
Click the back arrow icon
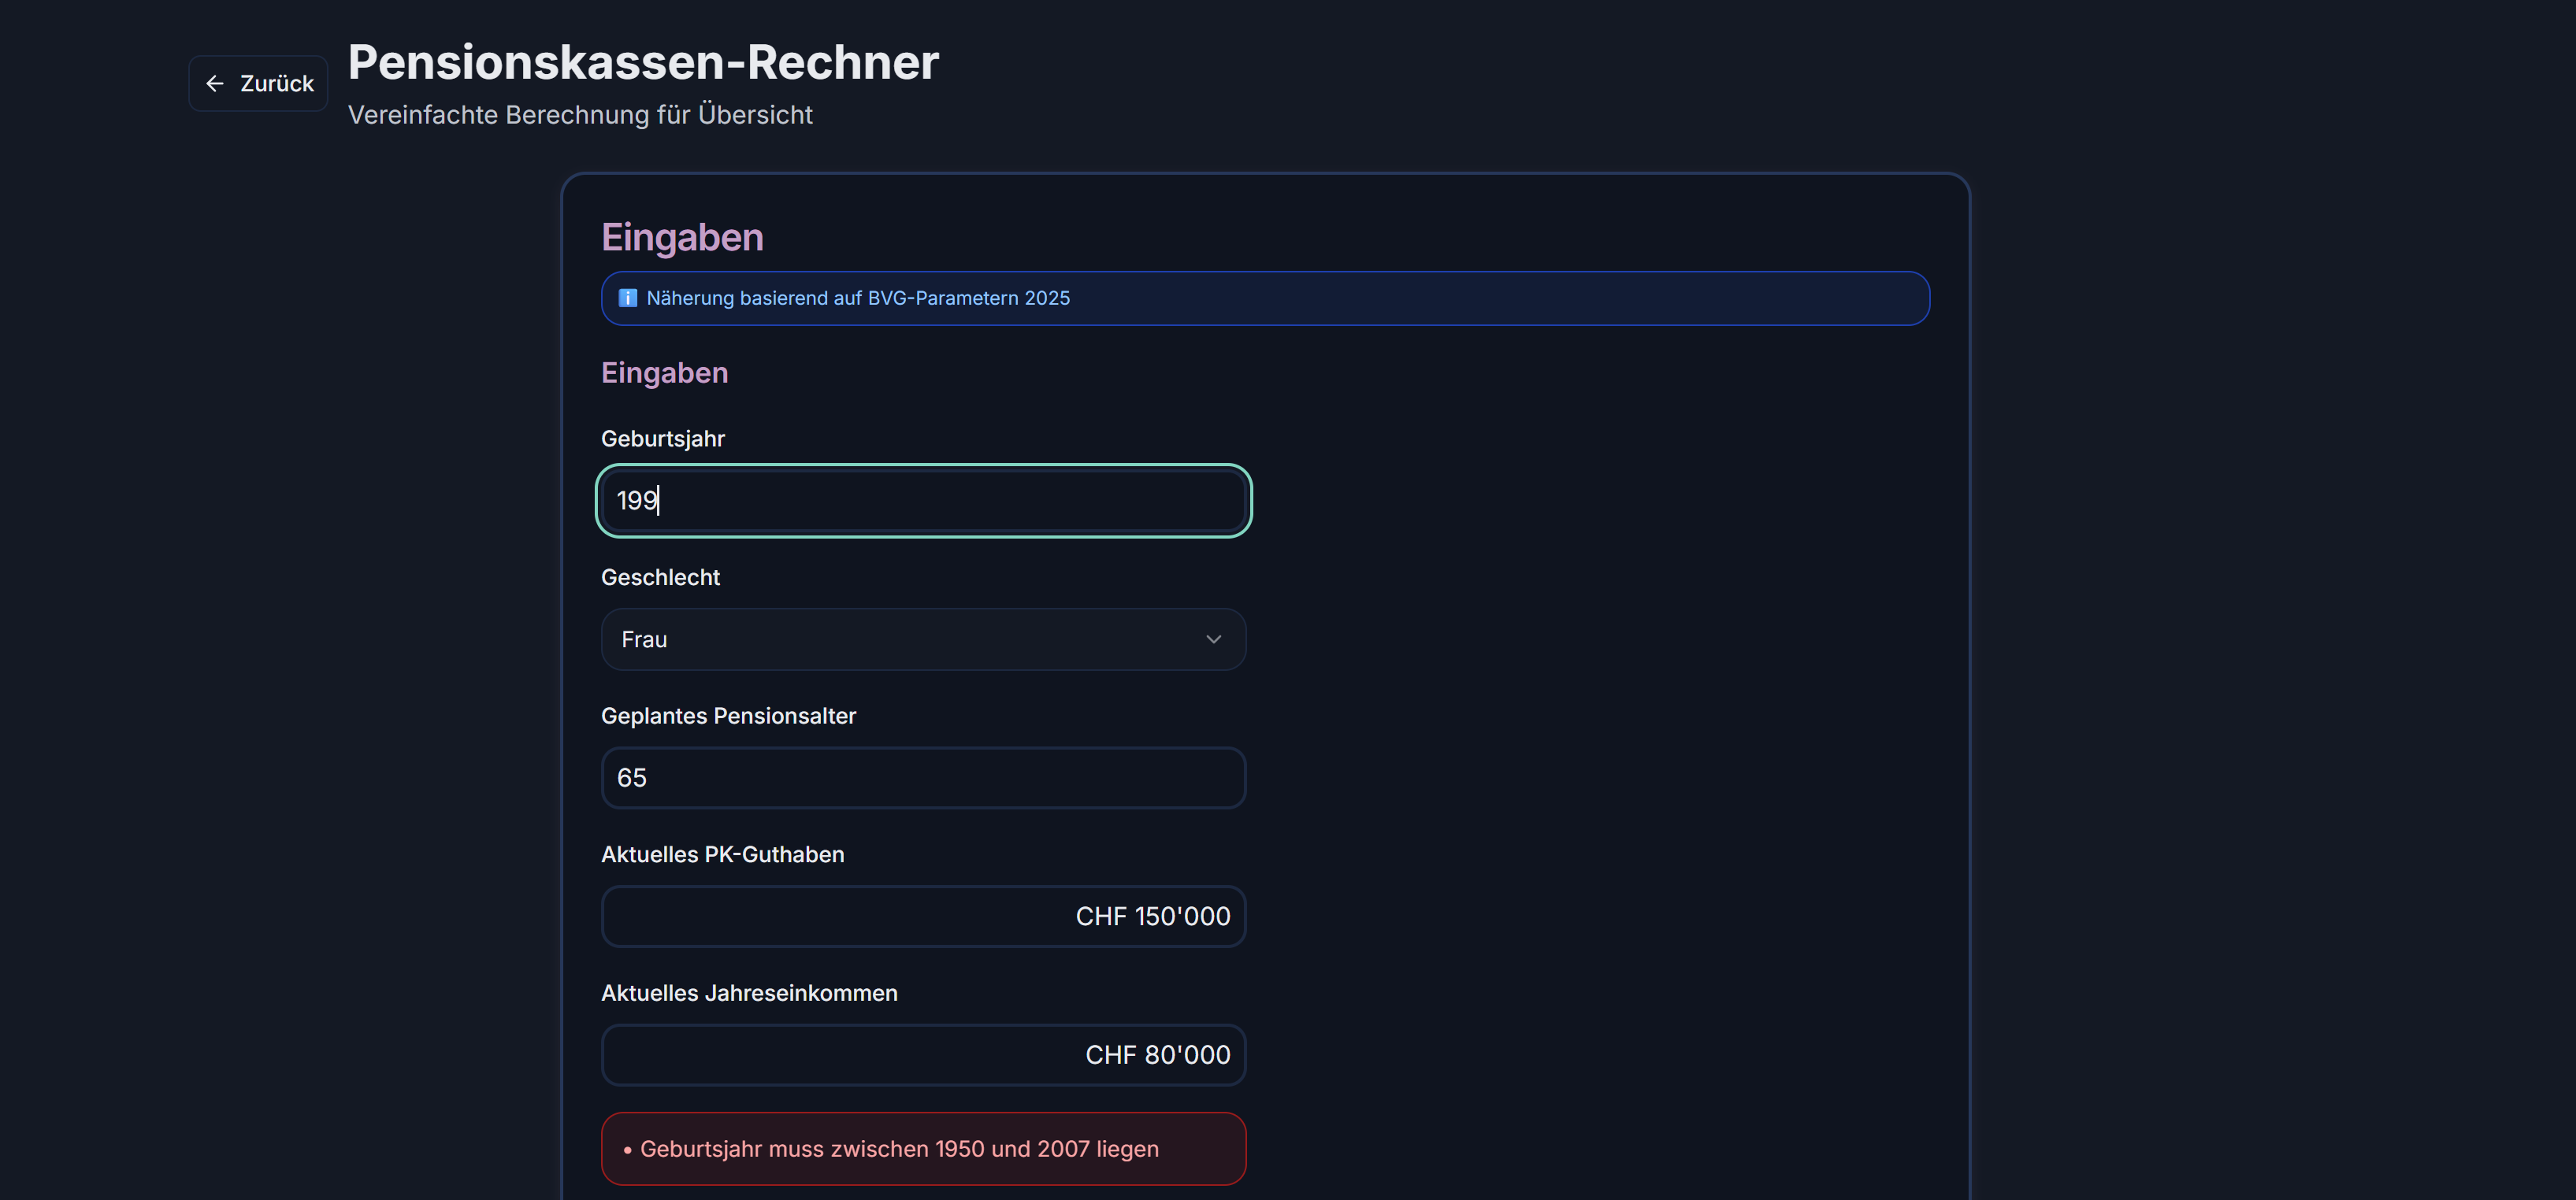click(x=214, y=84)
